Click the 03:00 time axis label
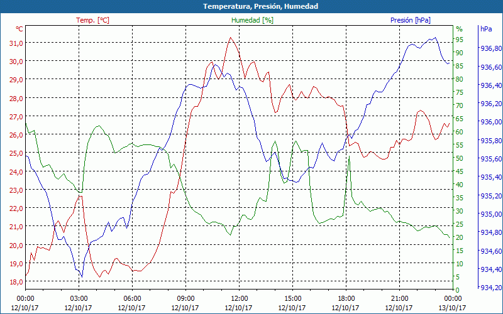The image size is (503, 314). click(79, 299)
